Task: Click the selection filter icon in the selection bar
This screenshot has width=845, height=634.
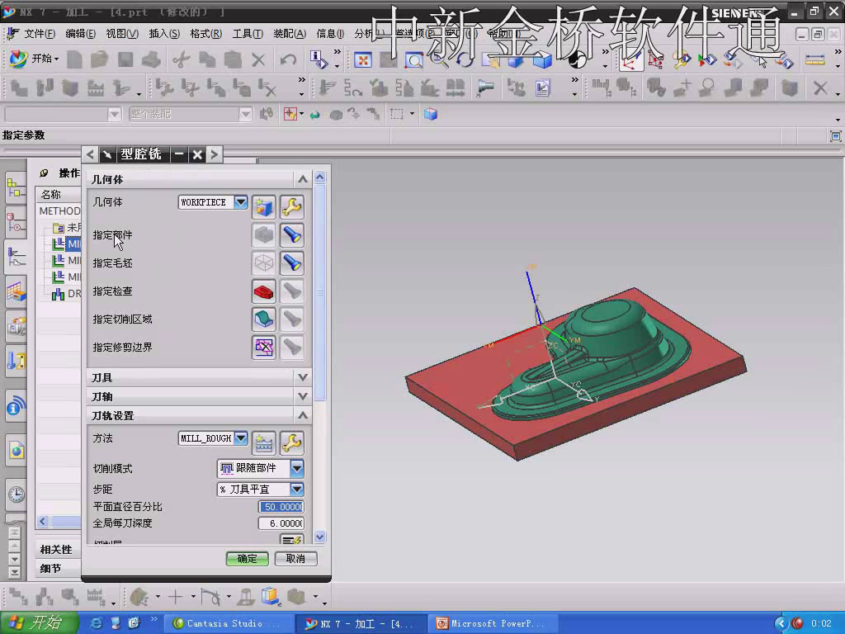Action: pos(290,114)
